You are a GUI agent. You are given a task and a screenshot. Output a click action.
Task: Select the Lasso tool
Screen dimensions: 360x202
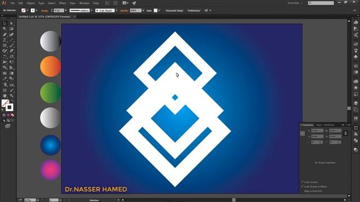click(11, 29)
